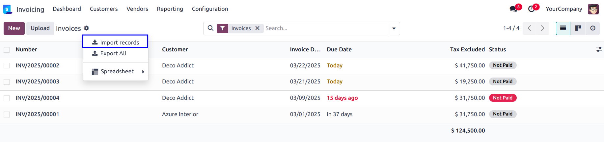The image size is (604, 142).
Task: Switch to activity view
Action: pyautogui.click(x=593, y=28)
